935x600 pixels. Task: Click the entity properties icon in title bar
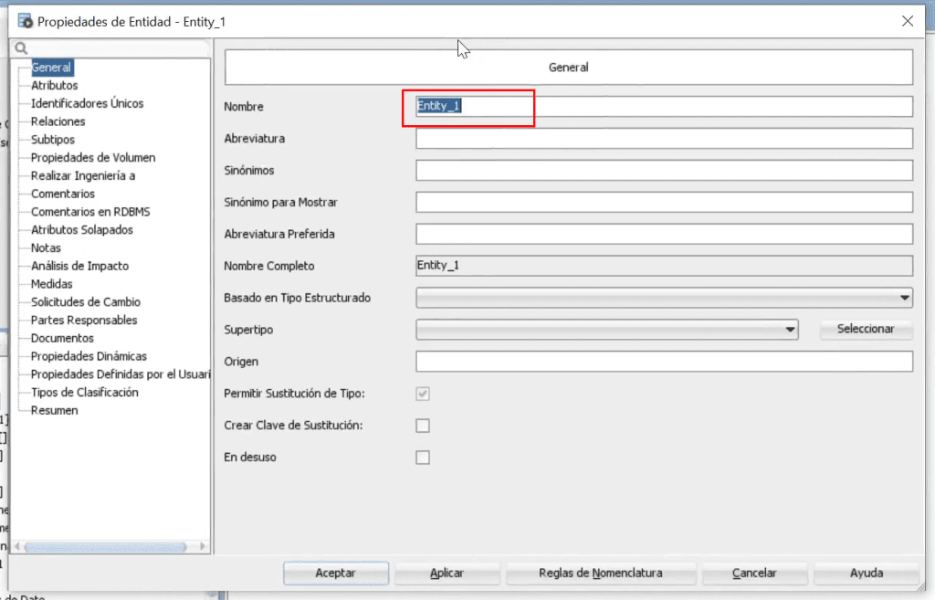tap(25, 22)
